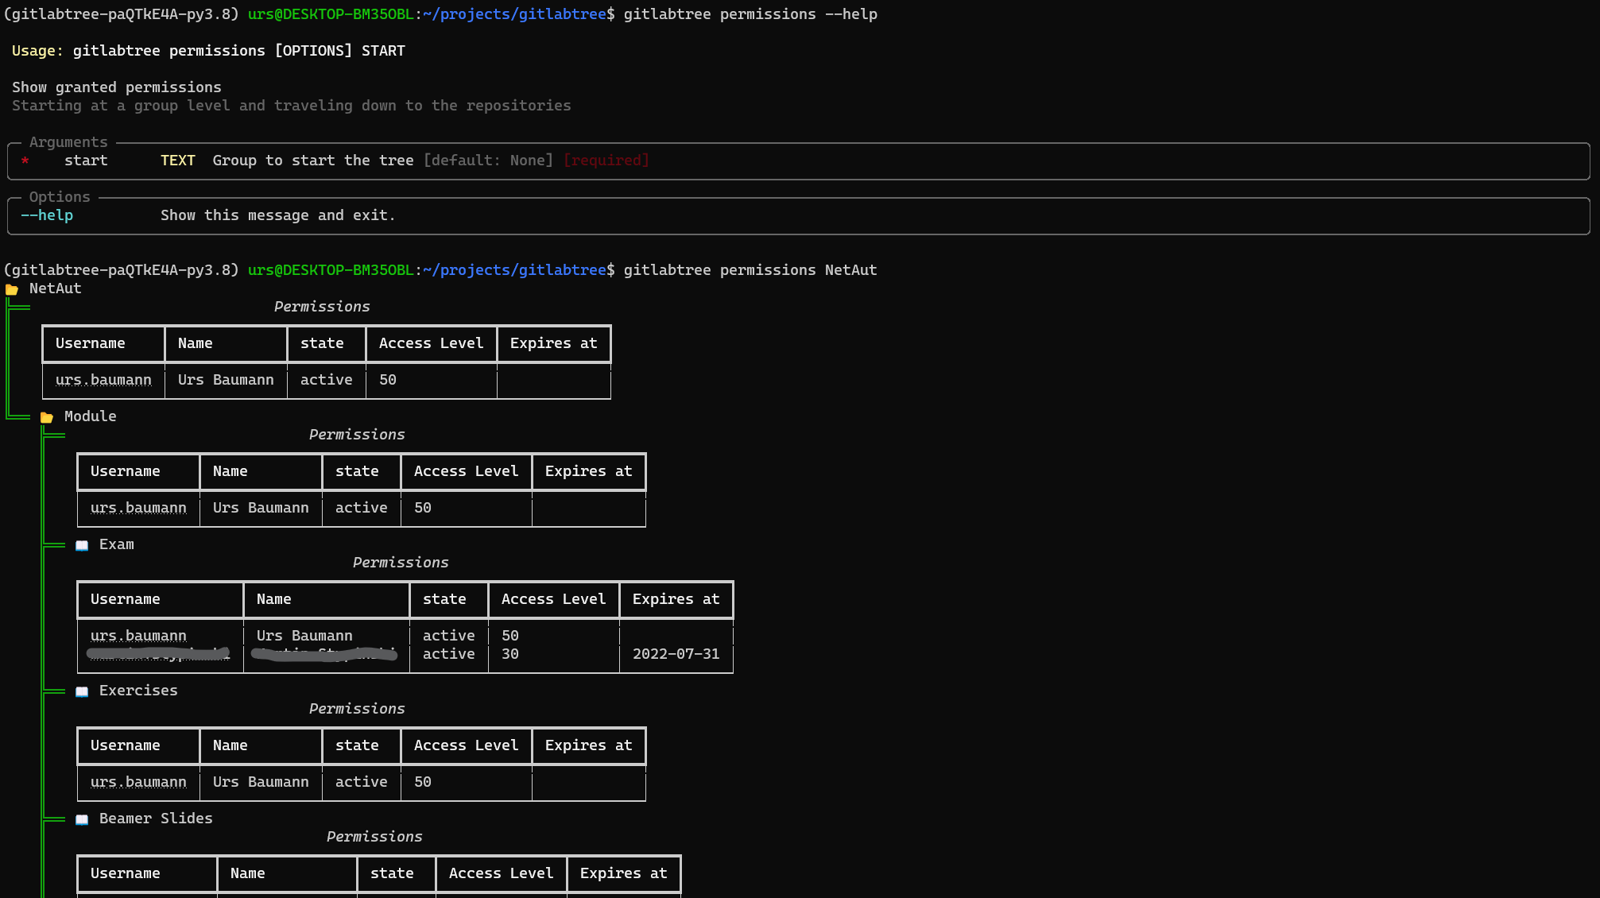Select the Exercises tree label

coord(138,691)
